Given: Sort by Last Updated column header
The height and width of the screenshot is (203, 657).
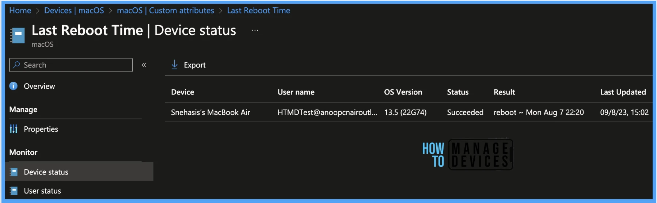Looking at the screenshot, I should [623, 92].
